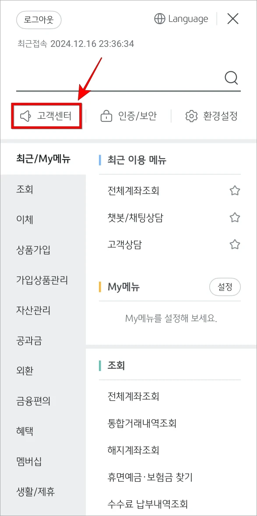Toggle the star next to 전체계좌조회

235,191
